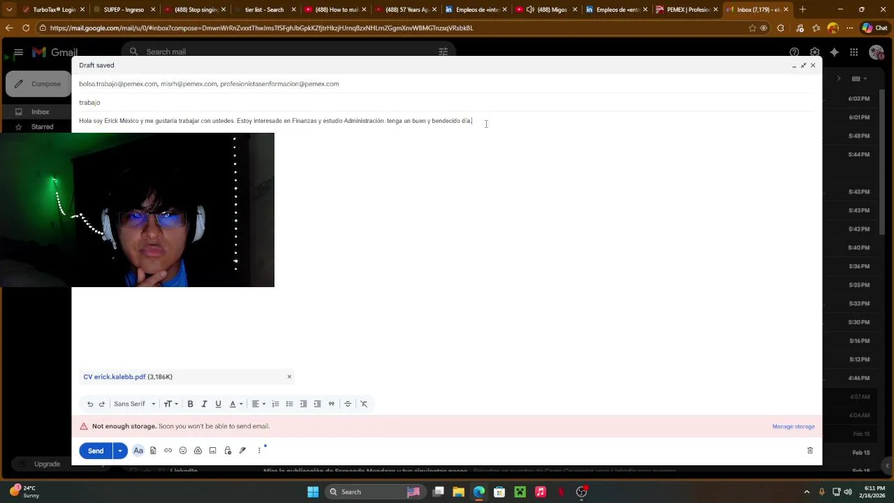The width and height of the screenshot is (894, 503).
Task: Switch to the TurboTax Login tab
Action: [x=52, y=10]
